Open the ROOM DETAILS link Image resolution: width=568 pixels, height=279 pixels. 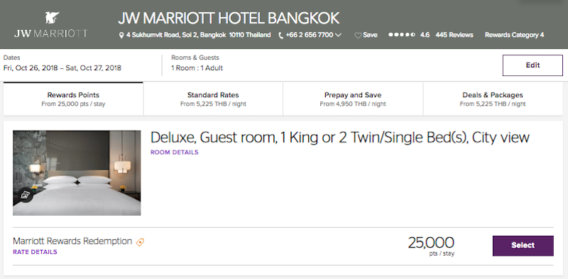coord(175,152)
